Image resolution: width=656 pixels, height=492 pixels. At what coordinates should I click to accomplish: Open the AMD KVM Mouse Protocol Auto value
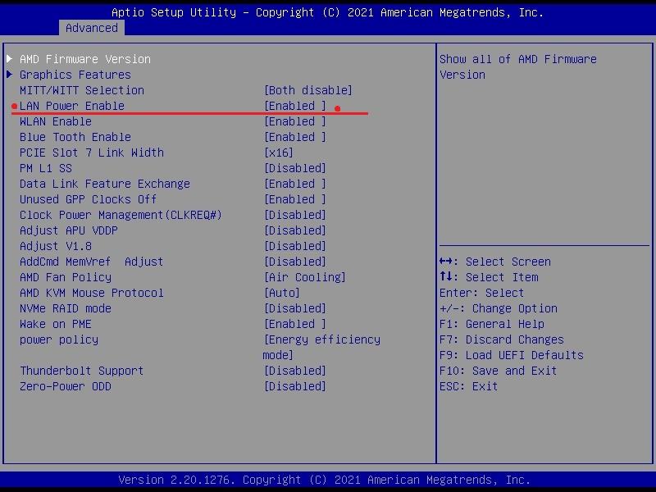[282, 293]
